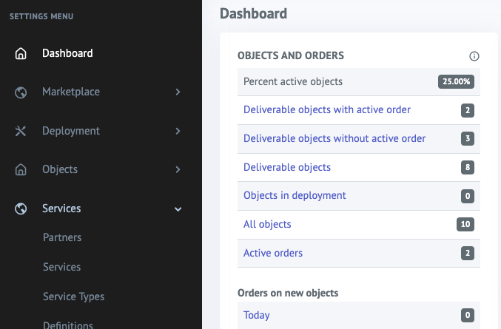Expand the Marketplace submenu chevron
Image resolution: width=501 pixels, height=329 pixels.
(x=178, y=92)
